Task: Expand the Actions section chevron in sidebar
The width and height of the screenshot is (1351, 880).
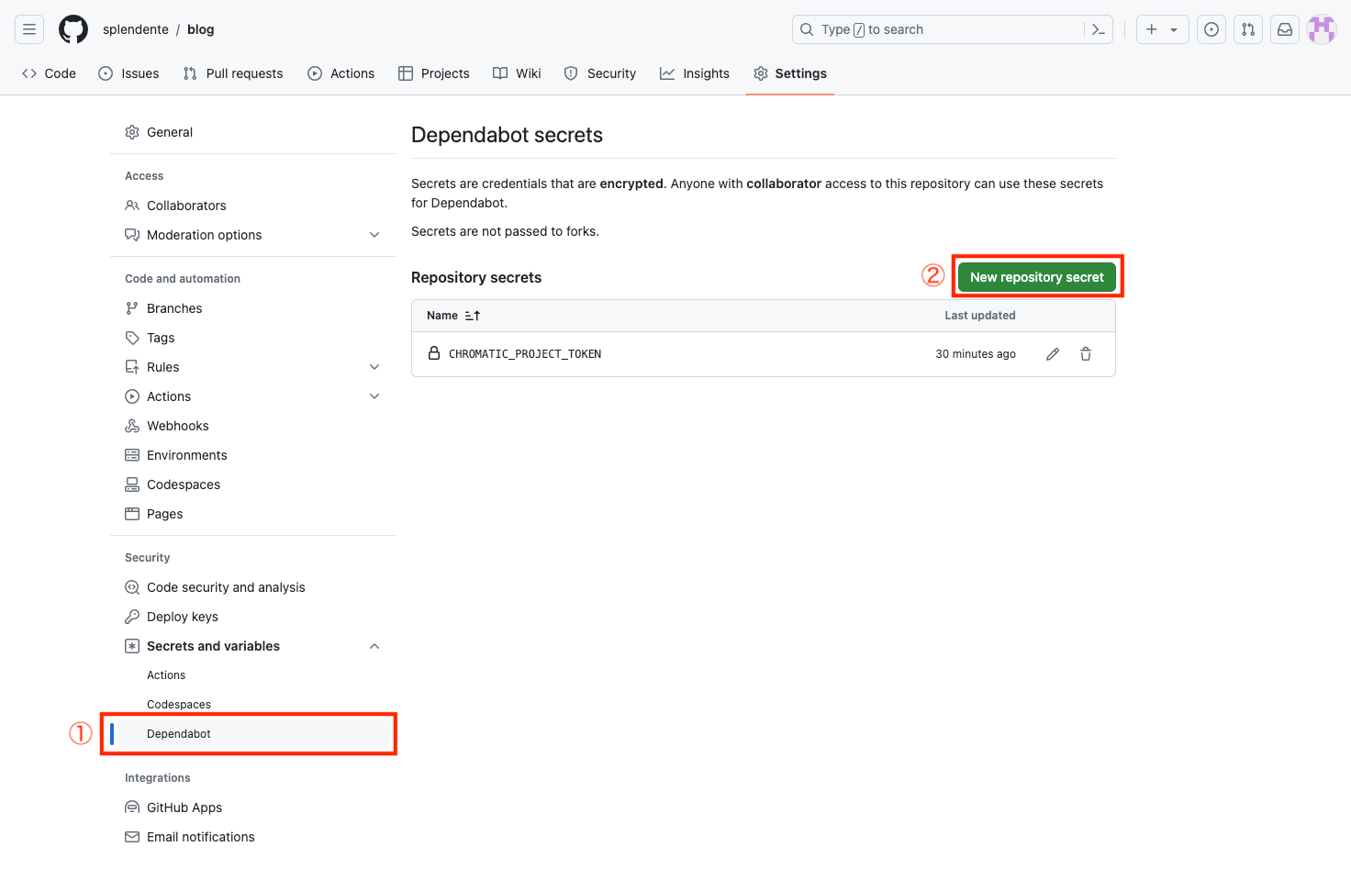Action: coord(374,396)
